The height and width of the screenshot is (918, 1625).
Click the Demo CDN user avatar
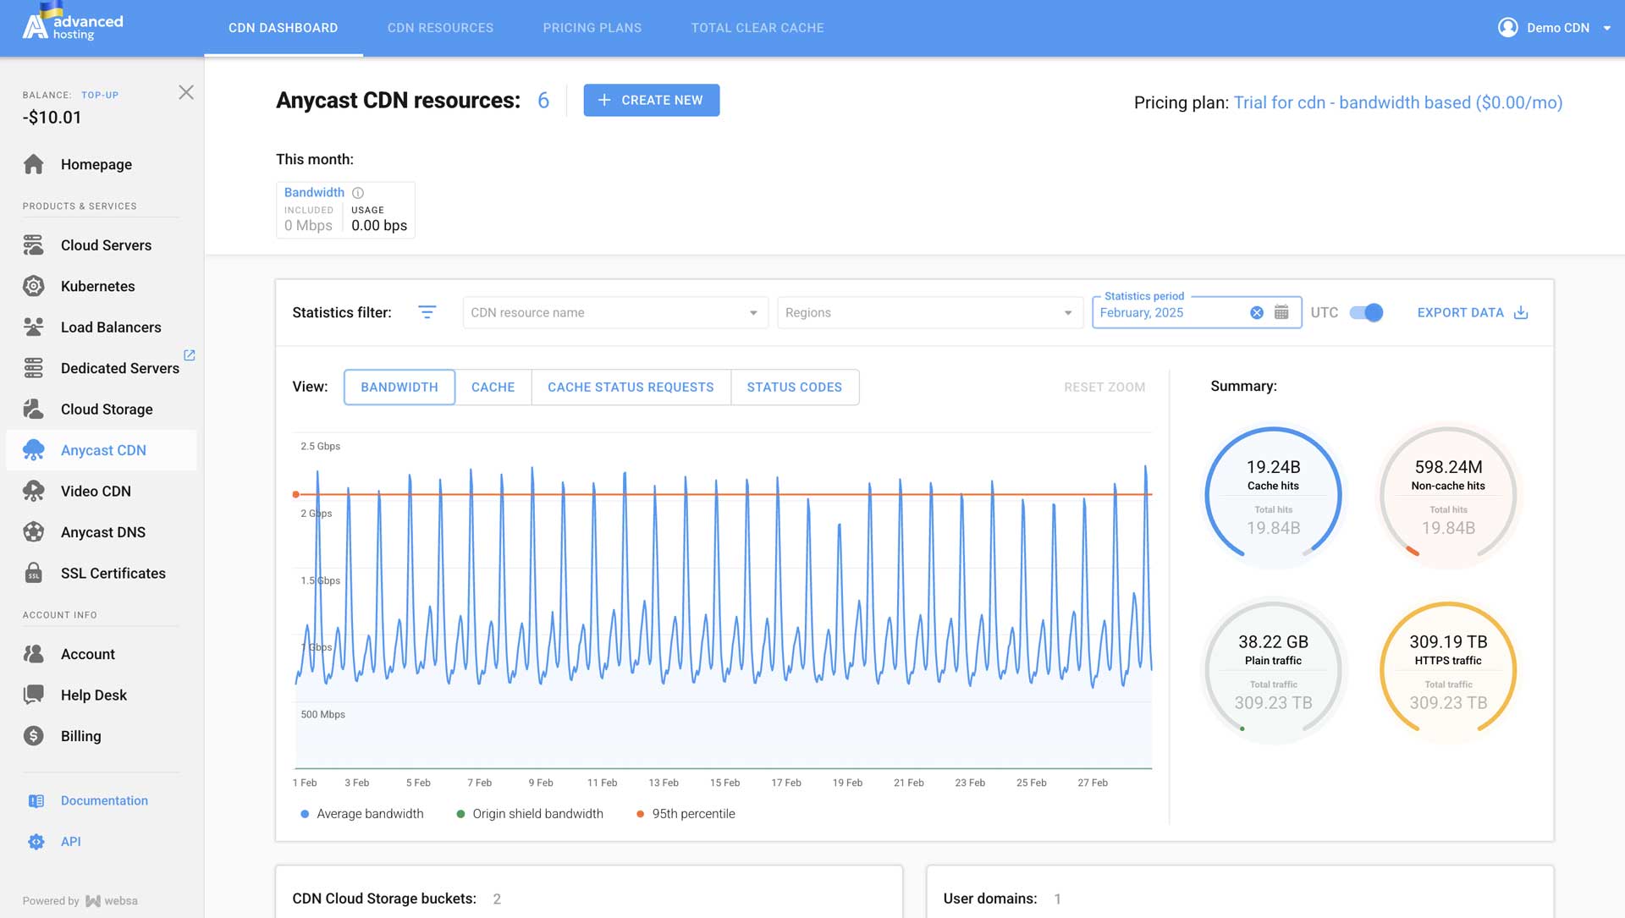pos(1507,28)
